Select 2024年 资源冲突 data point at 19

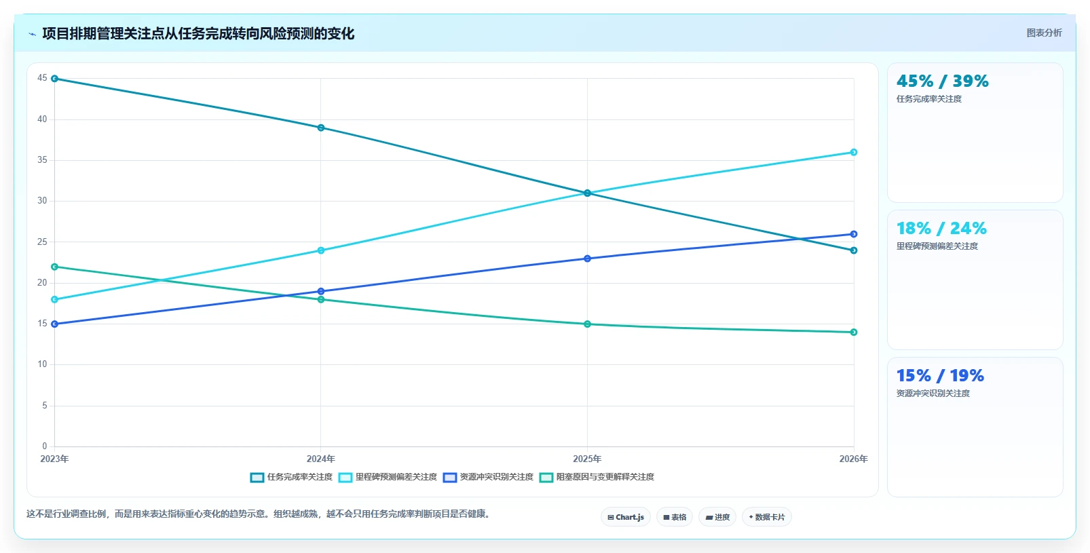pos(321,291)
